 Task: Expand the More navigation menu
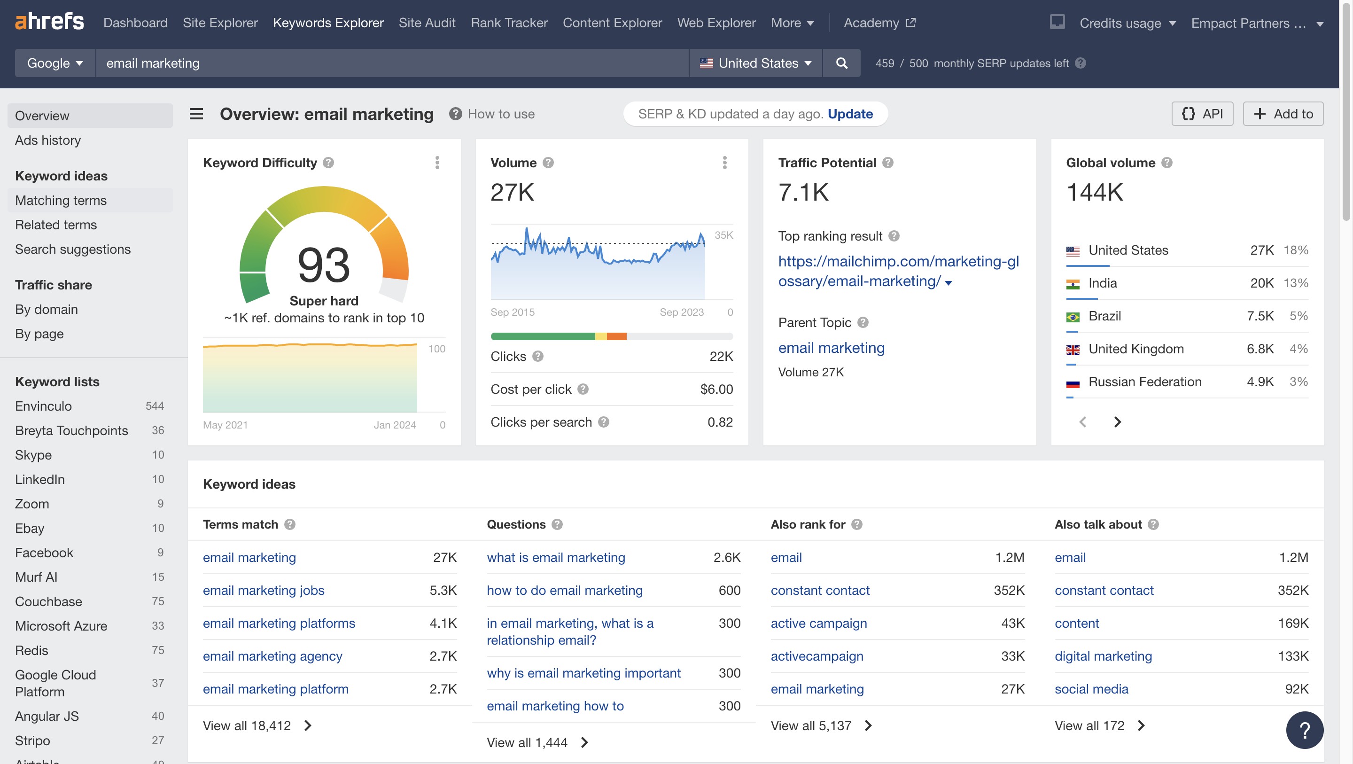pyautogui.click(x=792, y=23)
